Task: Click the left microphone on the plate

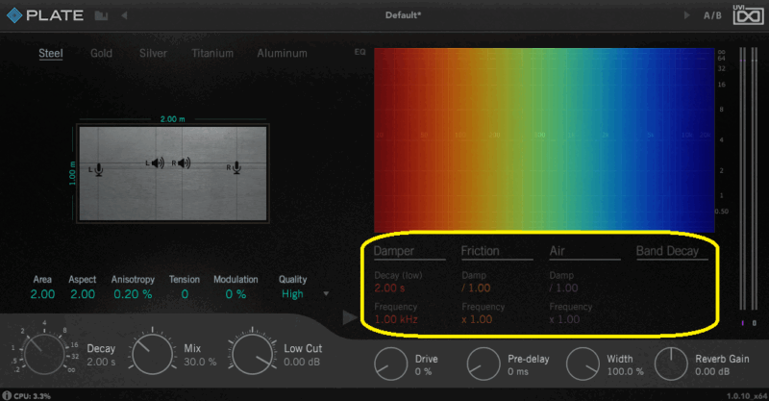Action: coord(99,169)
